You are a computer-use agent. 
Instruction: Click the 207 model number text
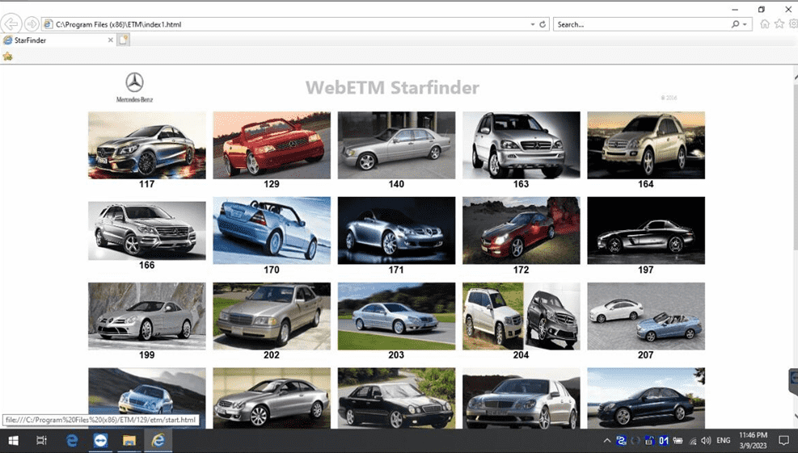click(x=645, y=354)
